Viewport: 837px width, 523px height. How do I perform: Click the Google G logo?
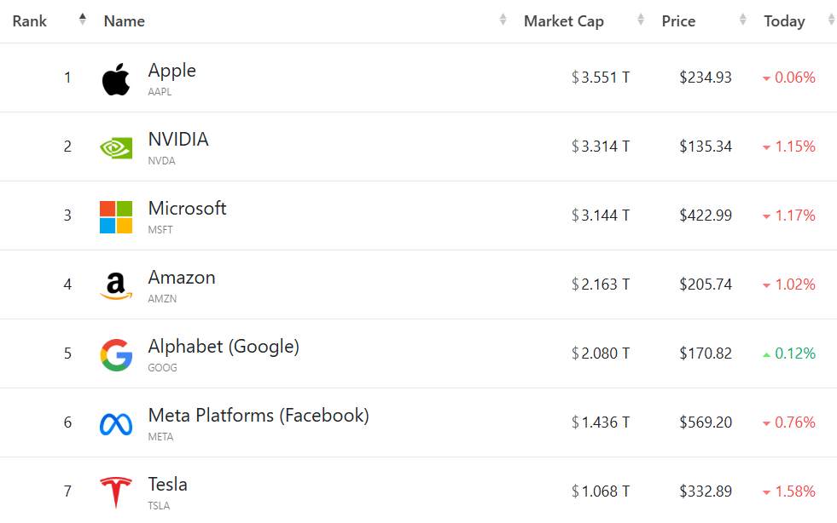pos(116,355)
